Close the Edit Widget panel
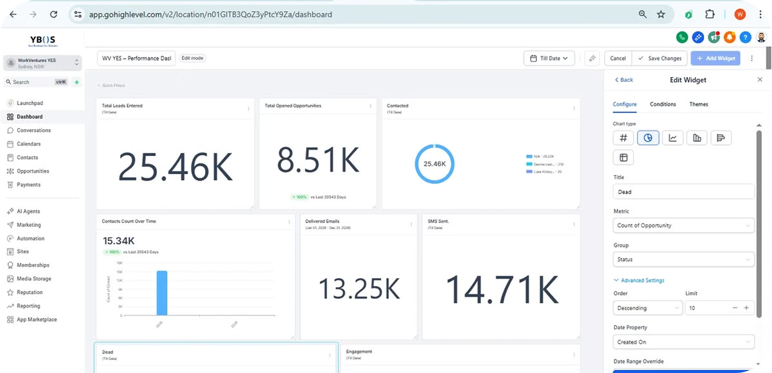The width and height of the screenshot is (772, 373). pyautogui.click(x=760, y=79)
